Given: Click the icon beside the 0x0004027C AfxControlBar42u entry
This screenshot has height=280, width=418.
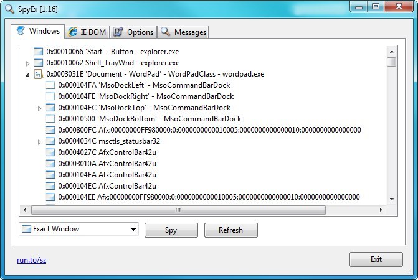Looking at the screenshot, I should 50,152.
